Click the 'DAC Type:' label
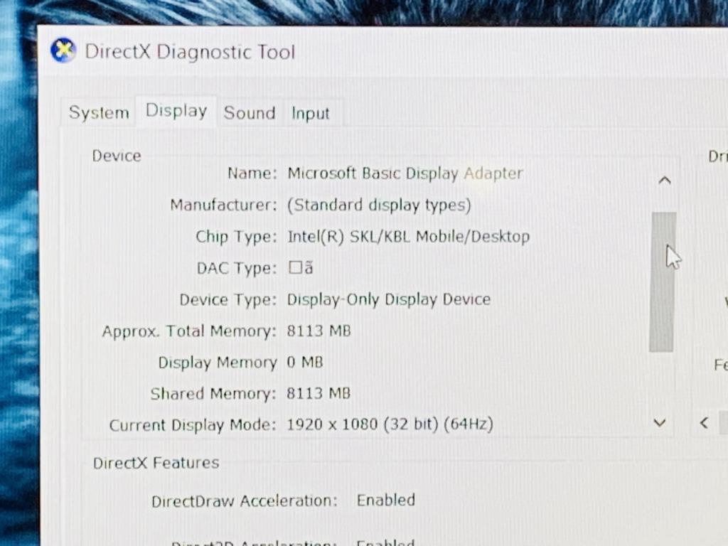The width and height of the screenshot is (728, 546). [x=236, y=268]
